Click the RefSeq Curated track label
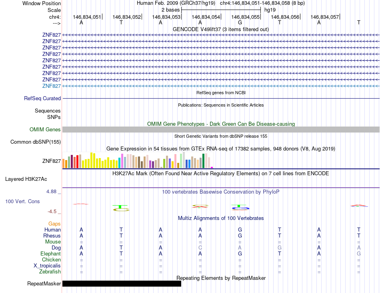 42,98
